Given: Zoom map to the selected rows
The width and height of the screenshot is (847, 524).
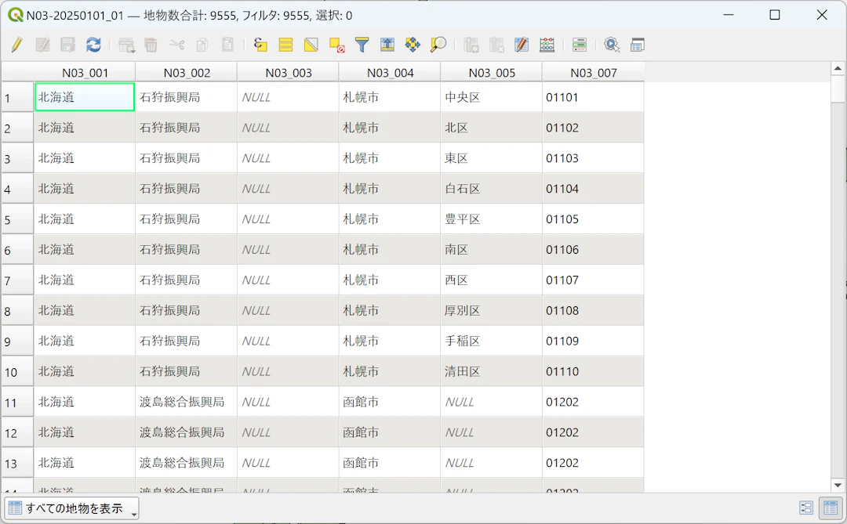Looking at the screenshot, I should coord(438,45).
